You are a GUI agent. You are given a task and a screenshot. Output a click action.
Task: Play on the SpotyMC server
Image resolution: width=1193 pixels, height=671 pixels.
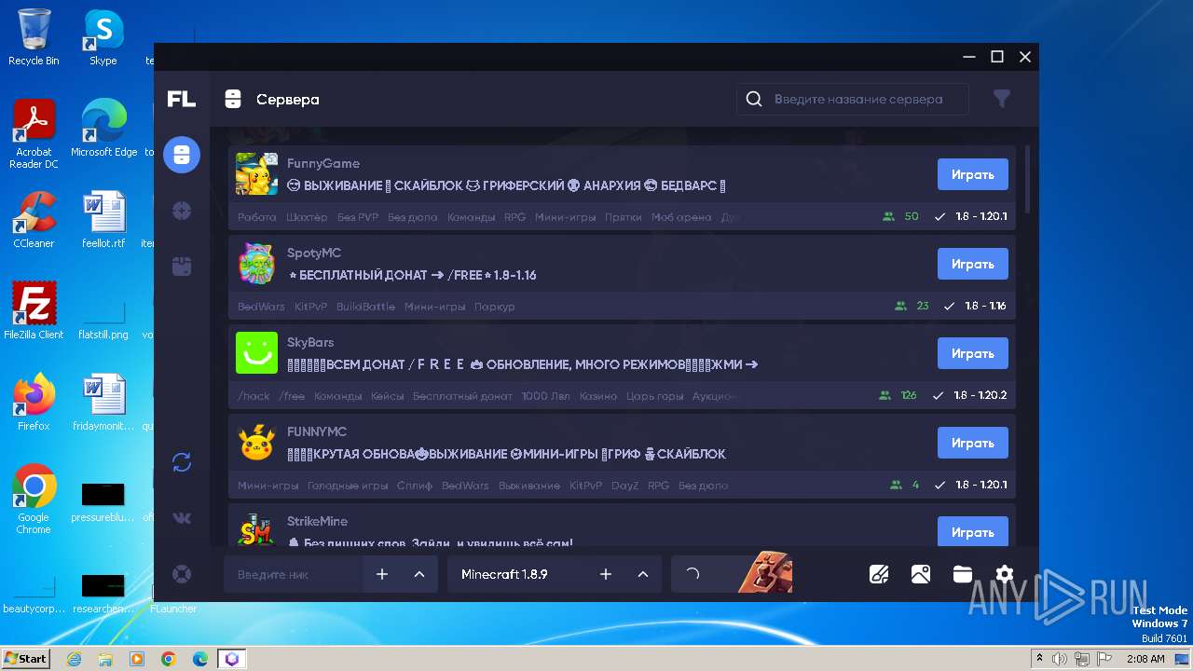coord(973,264)
